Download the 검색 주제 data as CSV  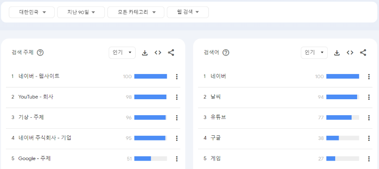144,53
